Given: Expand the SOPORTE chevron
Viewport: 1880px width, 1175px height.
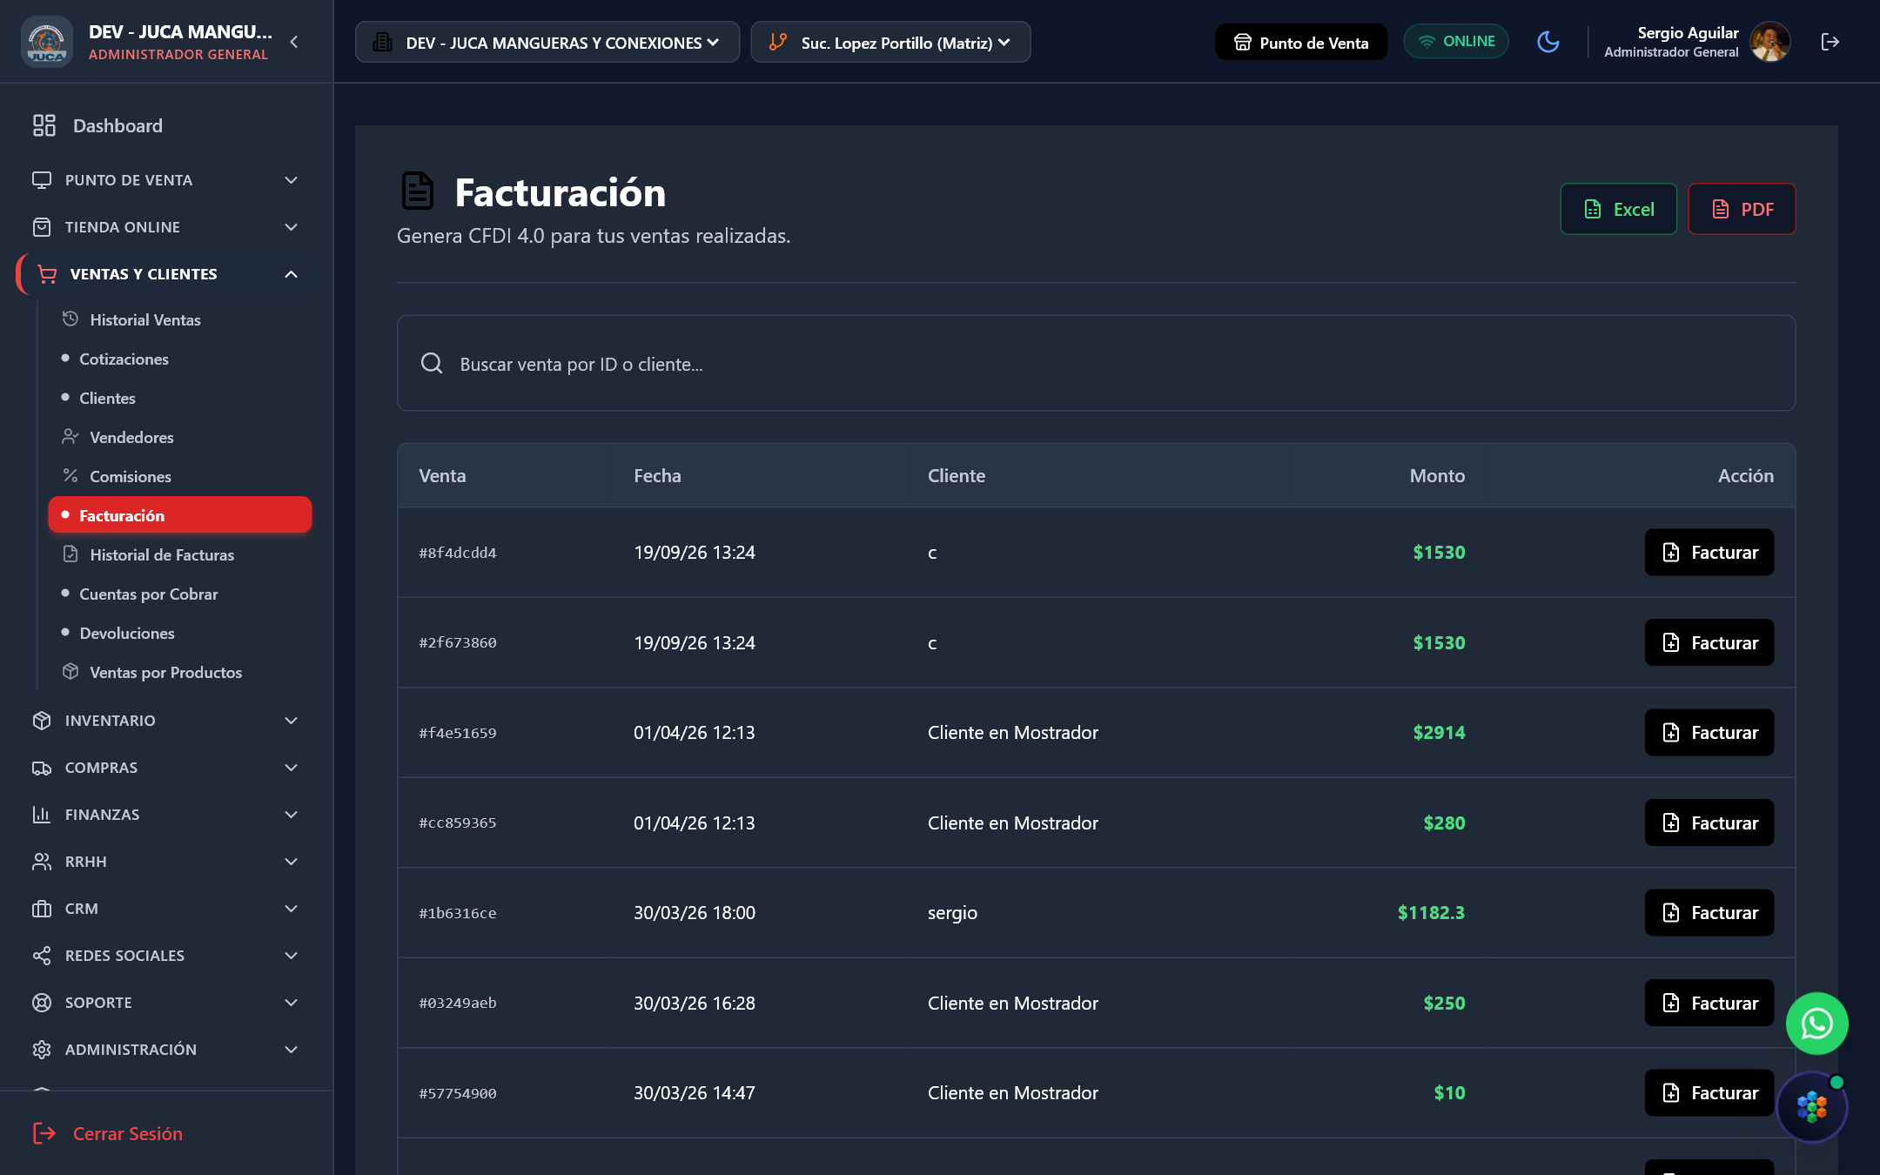Looking at the screenshot, I should pos(291,1003).
